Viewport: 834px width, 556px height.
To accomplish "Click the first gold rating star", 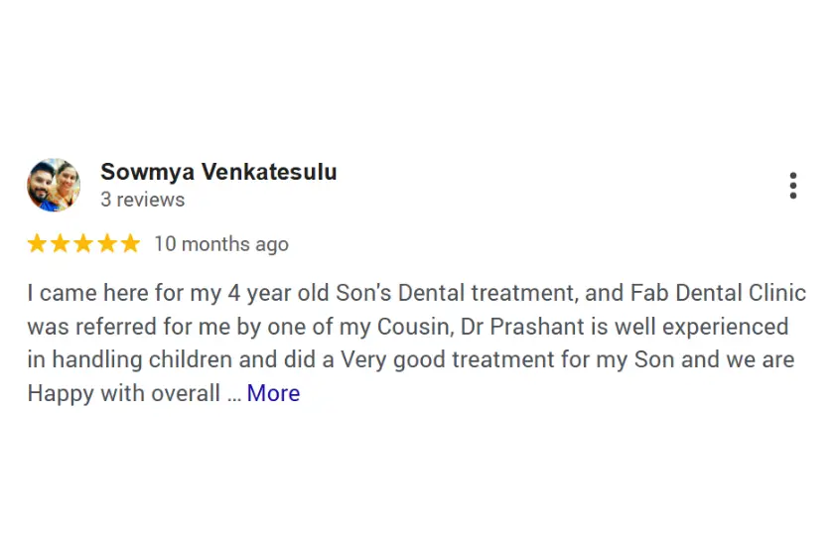I will click(37, 244).
